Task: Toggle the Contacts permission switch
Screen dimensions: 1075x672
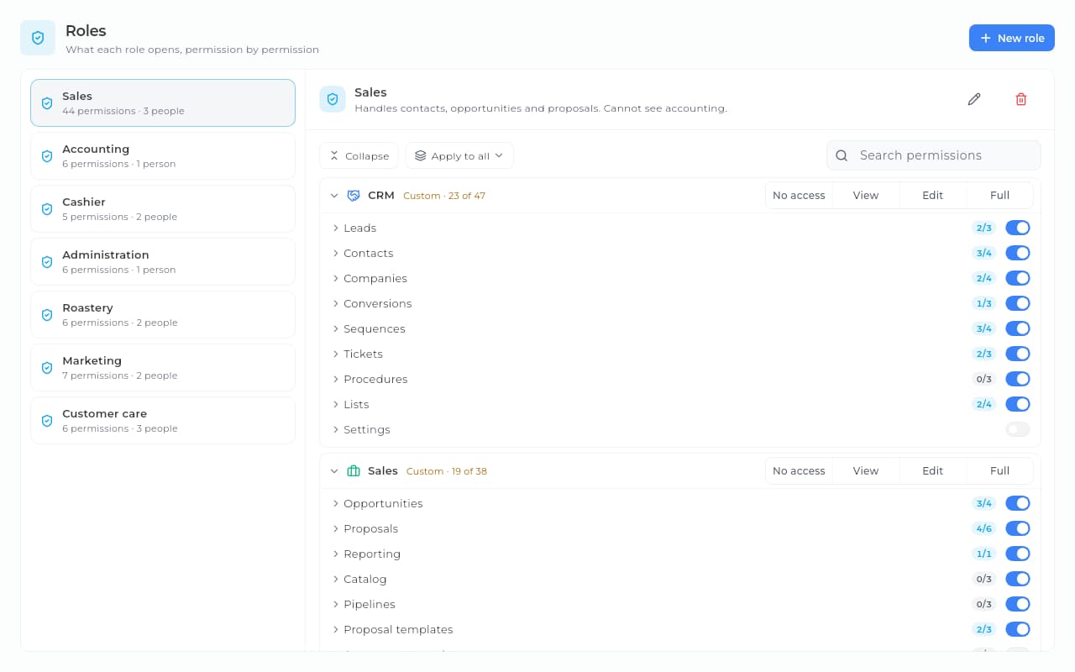Action: [1018, 253]
